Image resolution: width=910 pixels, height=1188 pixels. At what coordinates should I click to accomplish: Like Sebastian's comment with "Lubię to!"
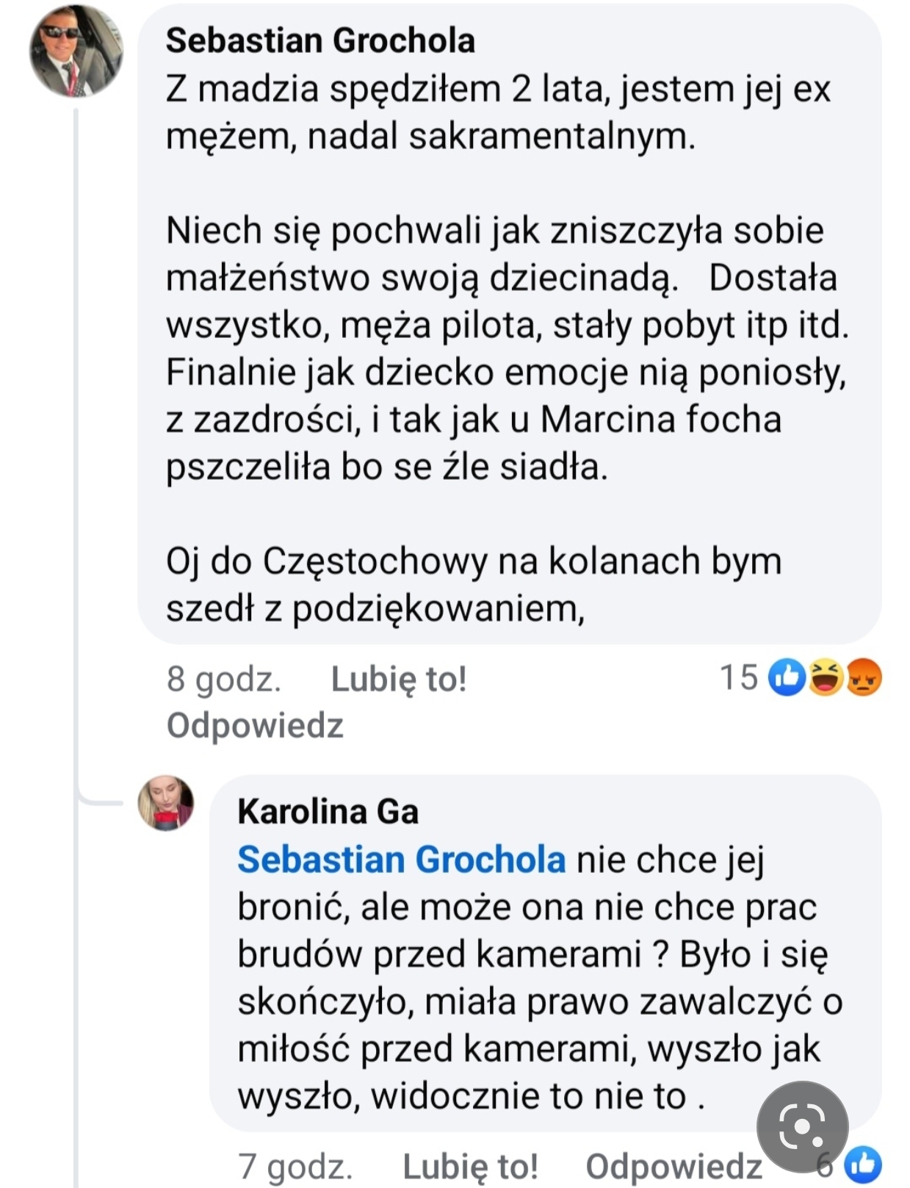point(398,678)
